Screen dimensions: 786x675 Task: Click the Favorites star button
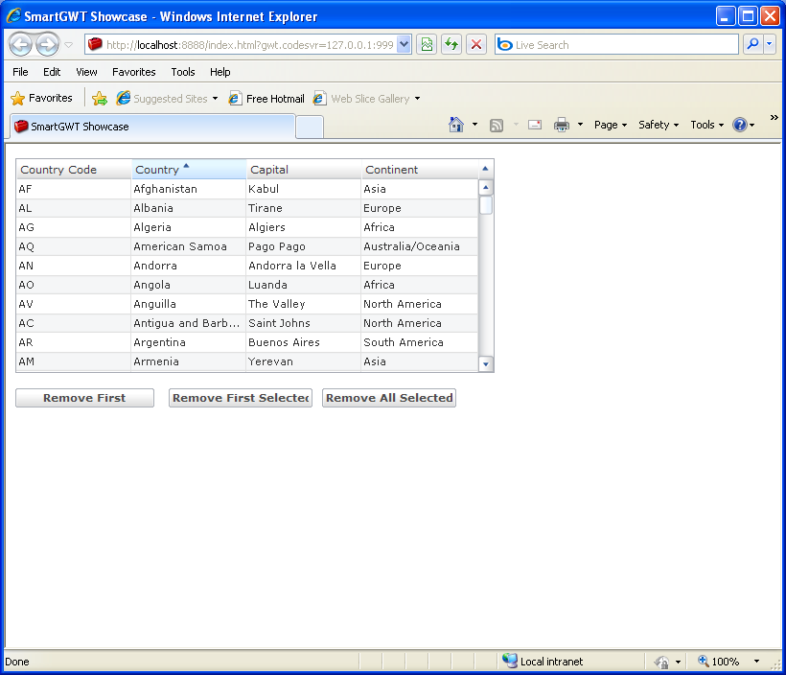point(41,99)
